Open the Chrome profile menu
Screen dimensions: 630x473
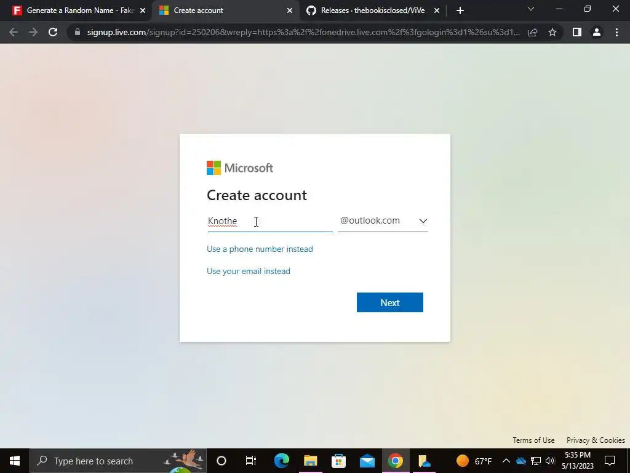click(597, 32)
